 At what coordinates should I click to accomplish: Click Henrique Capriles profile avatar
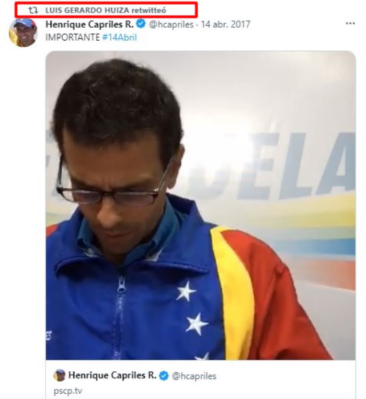pyautogui.click(x=23, y=32)
